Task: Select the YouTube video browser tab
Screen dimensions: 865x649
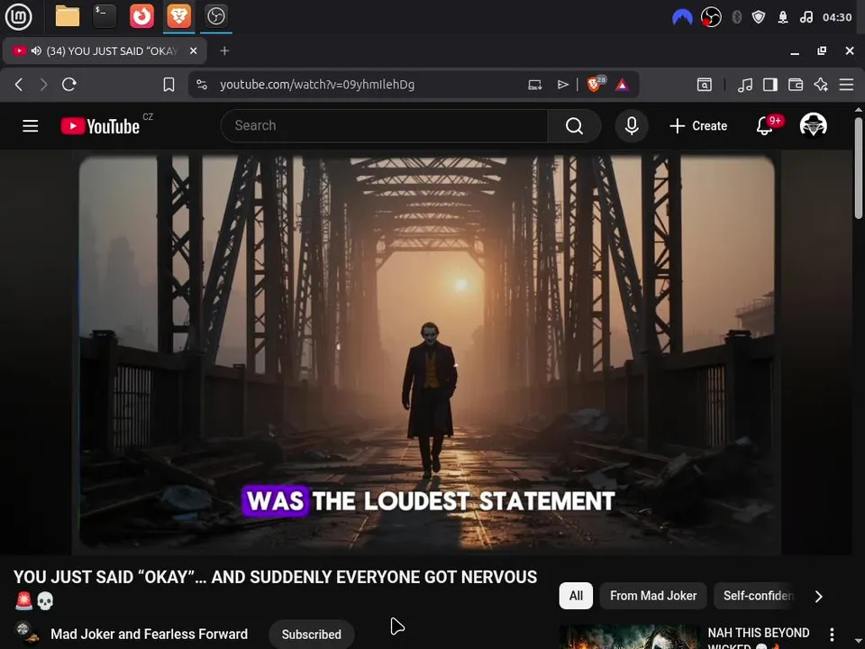Action: click(105, 50)
